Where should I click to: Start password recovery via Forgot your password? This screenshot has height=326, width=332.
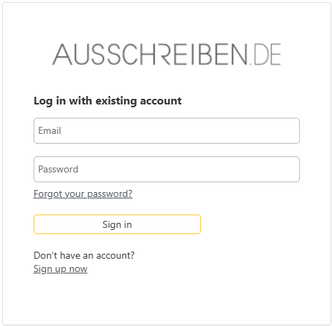click(83, 193)
